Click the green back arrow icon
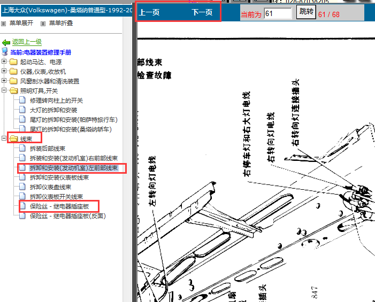The height and width of the screenshot is (302, 375). (x=6, y=43)
